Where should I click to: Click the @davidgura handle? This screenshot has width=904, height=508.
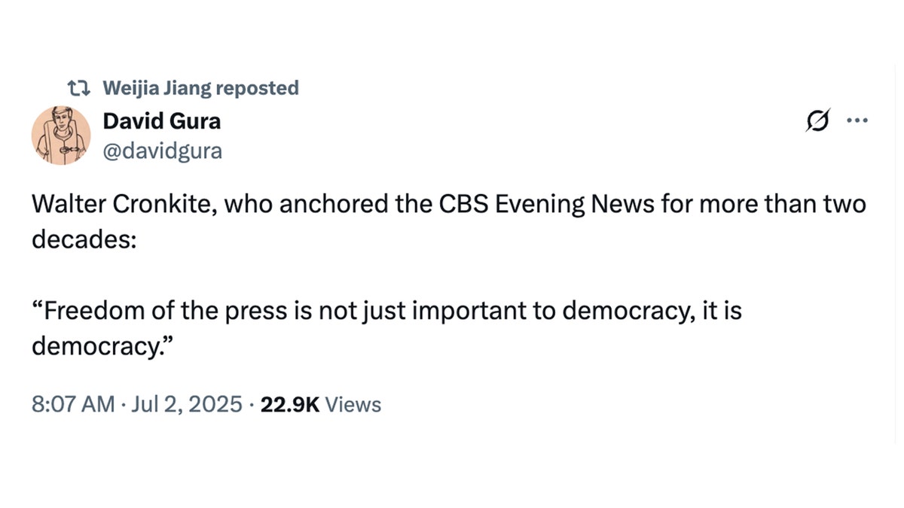[x=161, y=151]
